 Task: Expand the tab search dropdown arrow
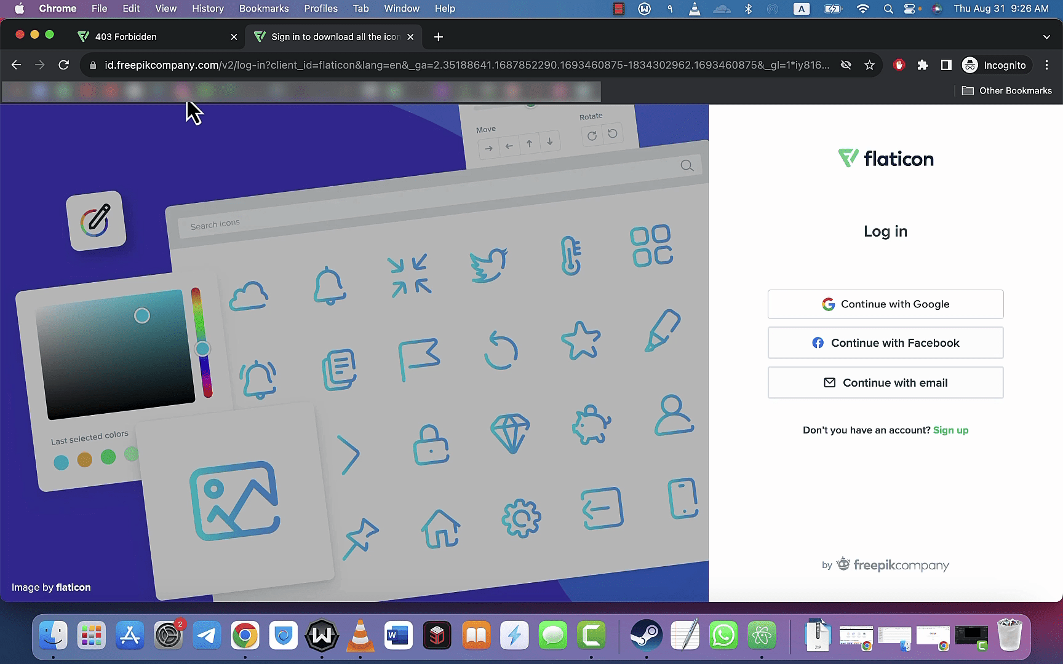[1046, 37]
